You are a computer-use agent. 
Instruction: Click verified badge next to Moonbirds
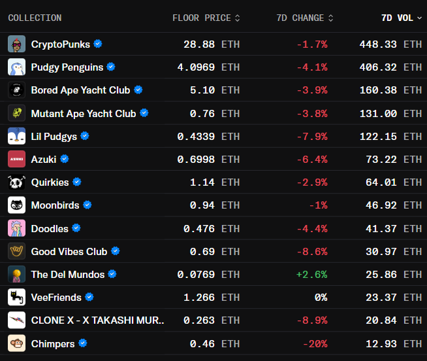[x=87, y=205]
